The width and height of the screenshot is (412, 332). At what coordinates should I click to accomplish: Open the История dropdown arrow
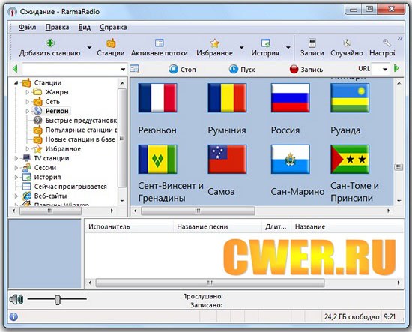pos(288,48)
